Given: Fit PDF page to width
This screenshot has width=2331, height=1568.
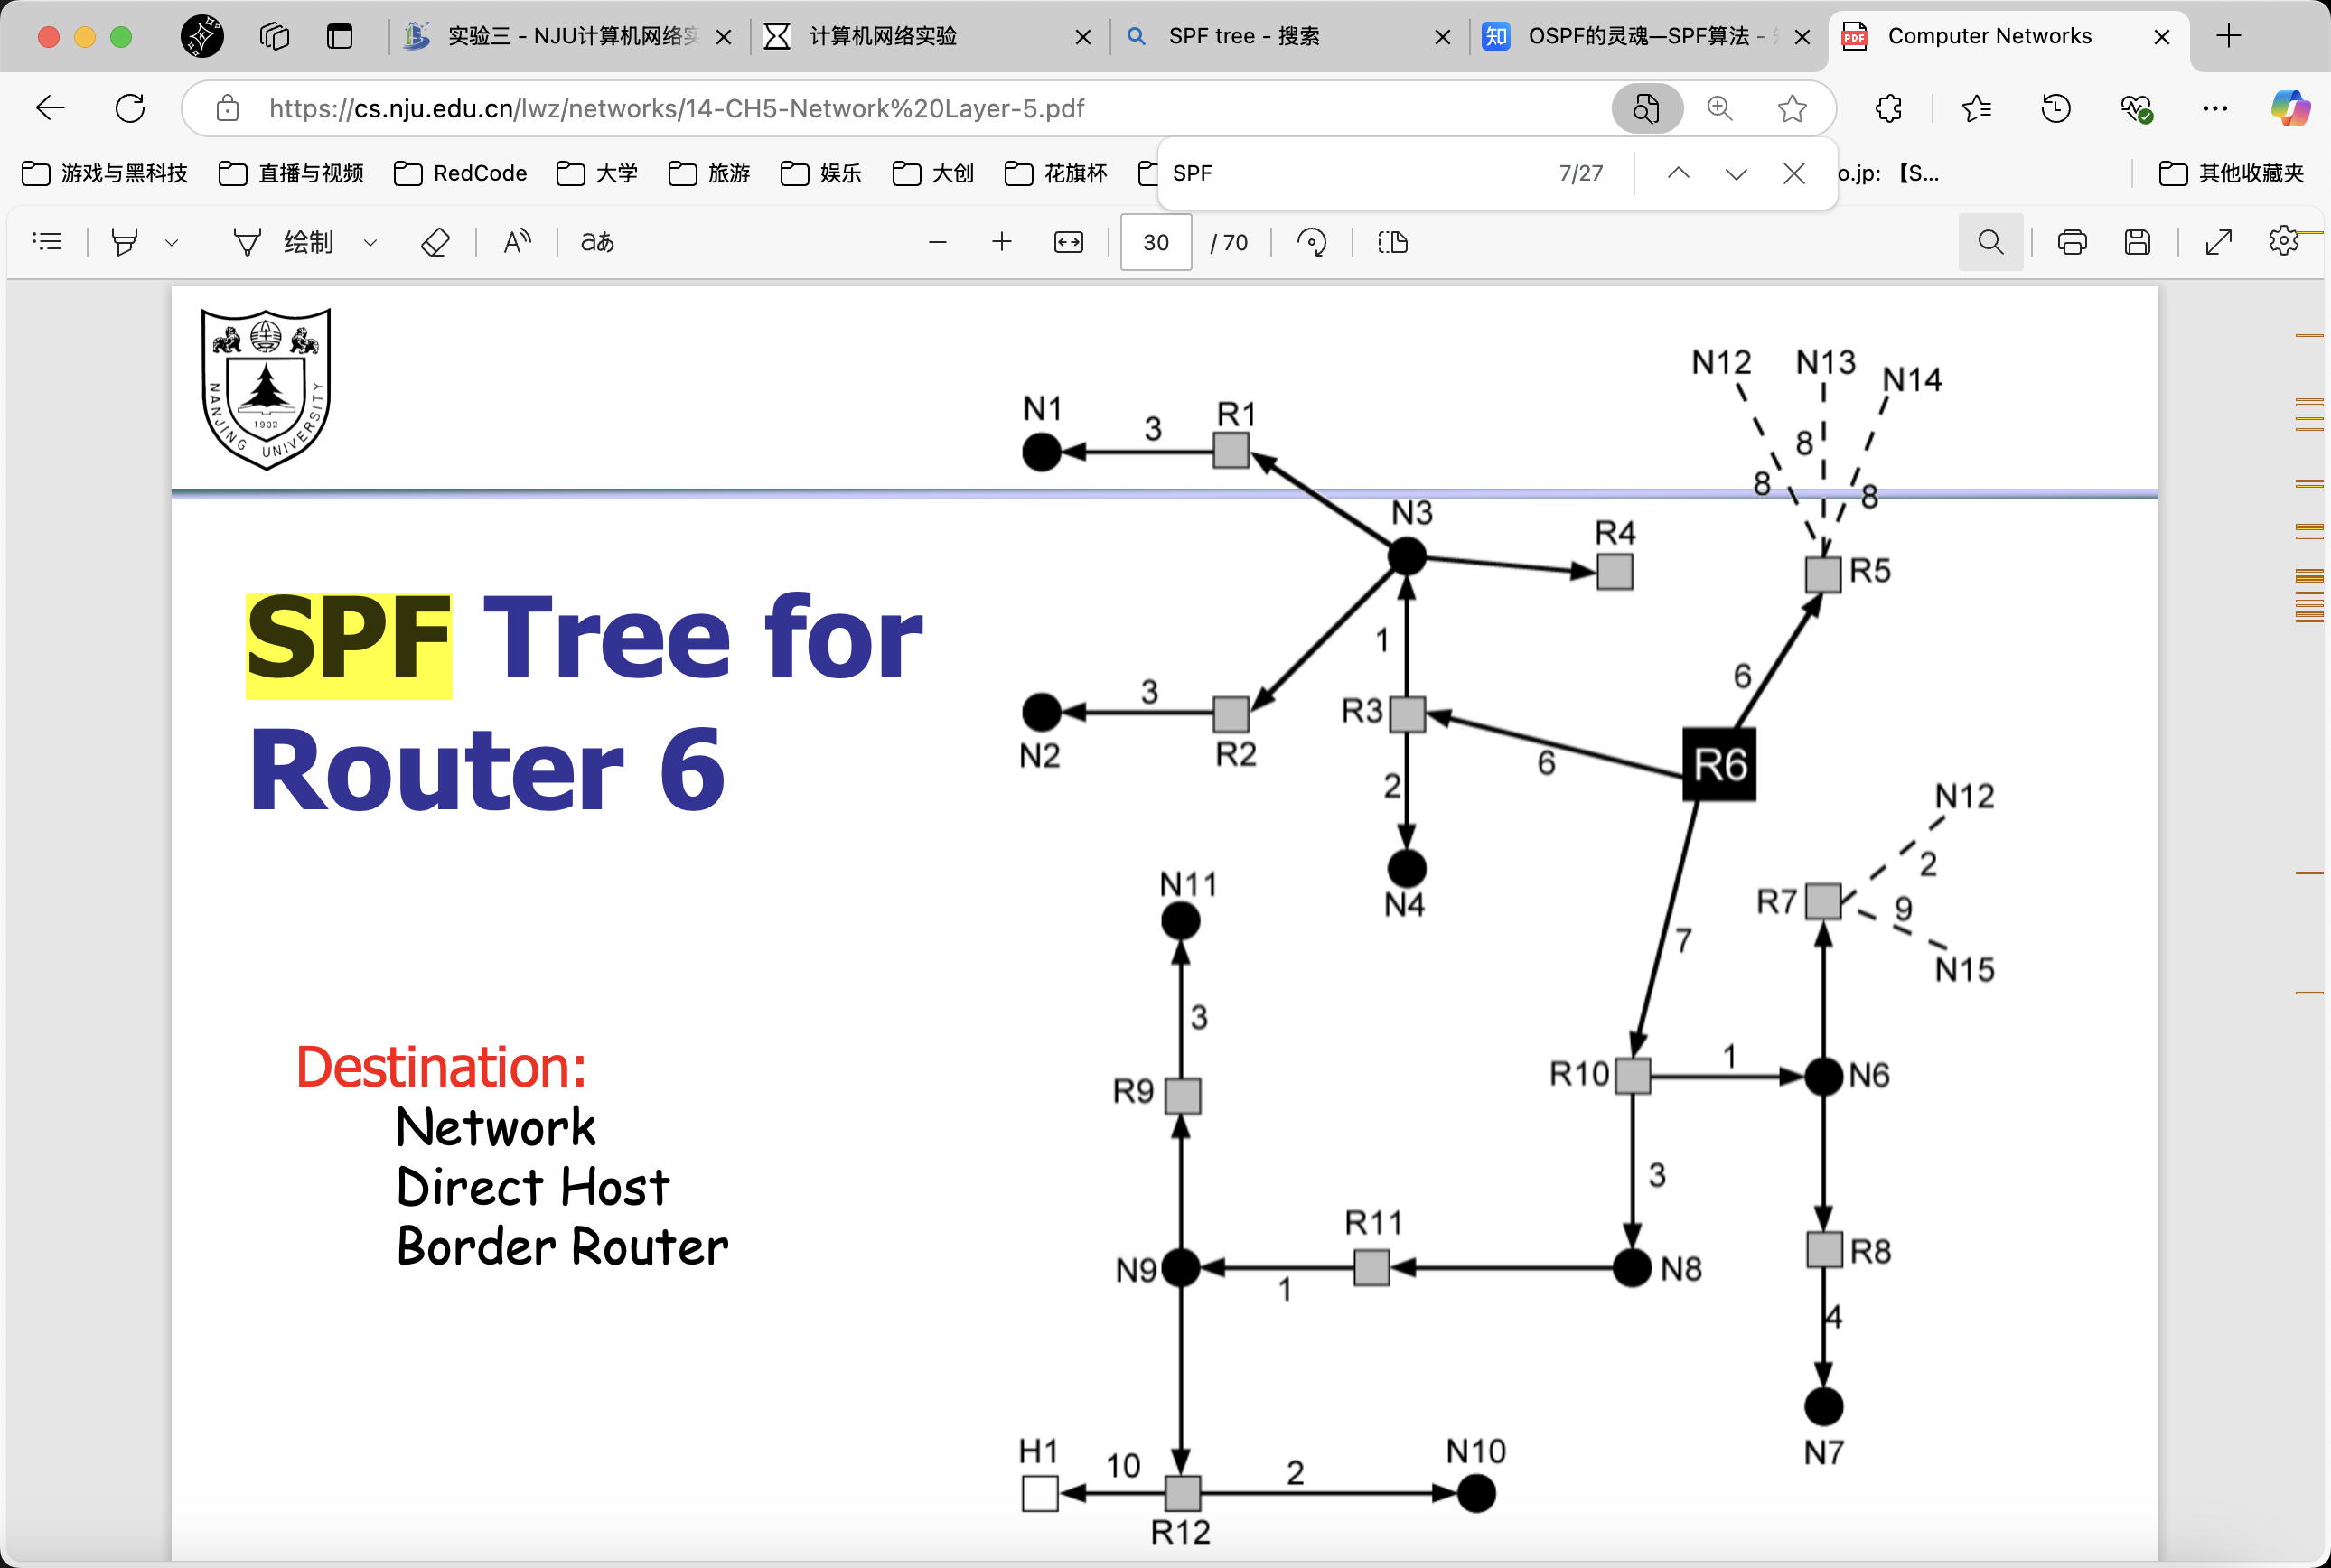Looking at the screenshot, I should (1069, 241).
